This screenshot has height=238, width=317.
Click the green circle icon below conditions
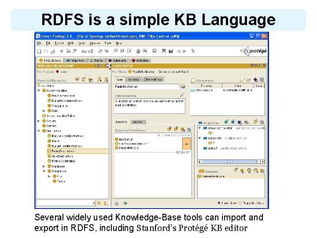(x=125, y=203)
